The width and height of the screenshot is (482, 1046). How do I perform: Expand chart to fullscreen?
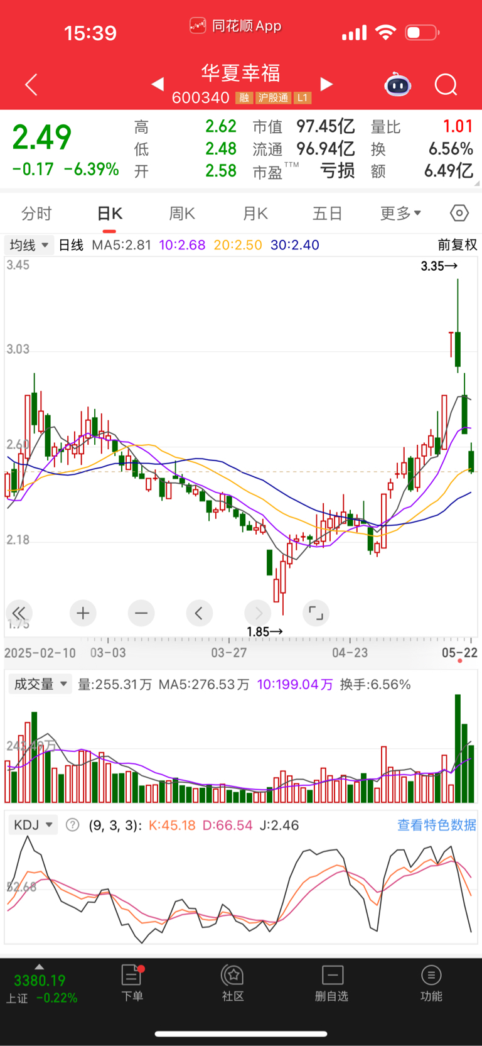tap(316, 613)
